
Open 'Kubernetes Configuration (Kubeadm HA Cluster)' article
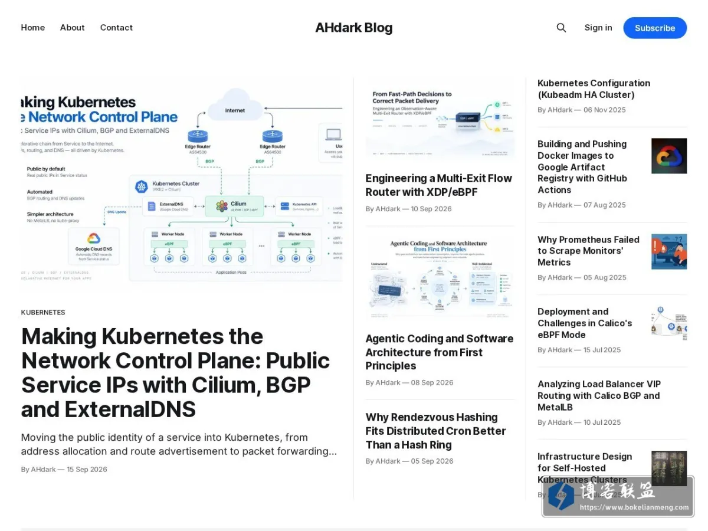[x=594, y=89]
